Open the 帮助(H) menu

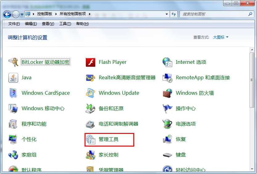[x=82, y=24]
